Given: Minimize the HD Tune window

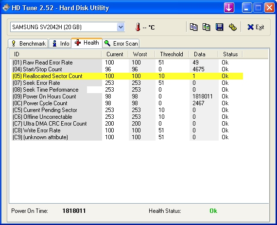Looking at the screenshot, I should tap(246, 8).
